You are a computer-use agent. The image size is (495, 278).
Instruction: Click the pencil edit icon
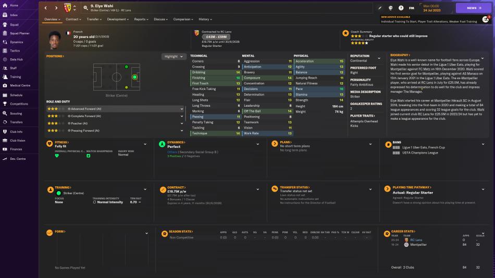380,8
